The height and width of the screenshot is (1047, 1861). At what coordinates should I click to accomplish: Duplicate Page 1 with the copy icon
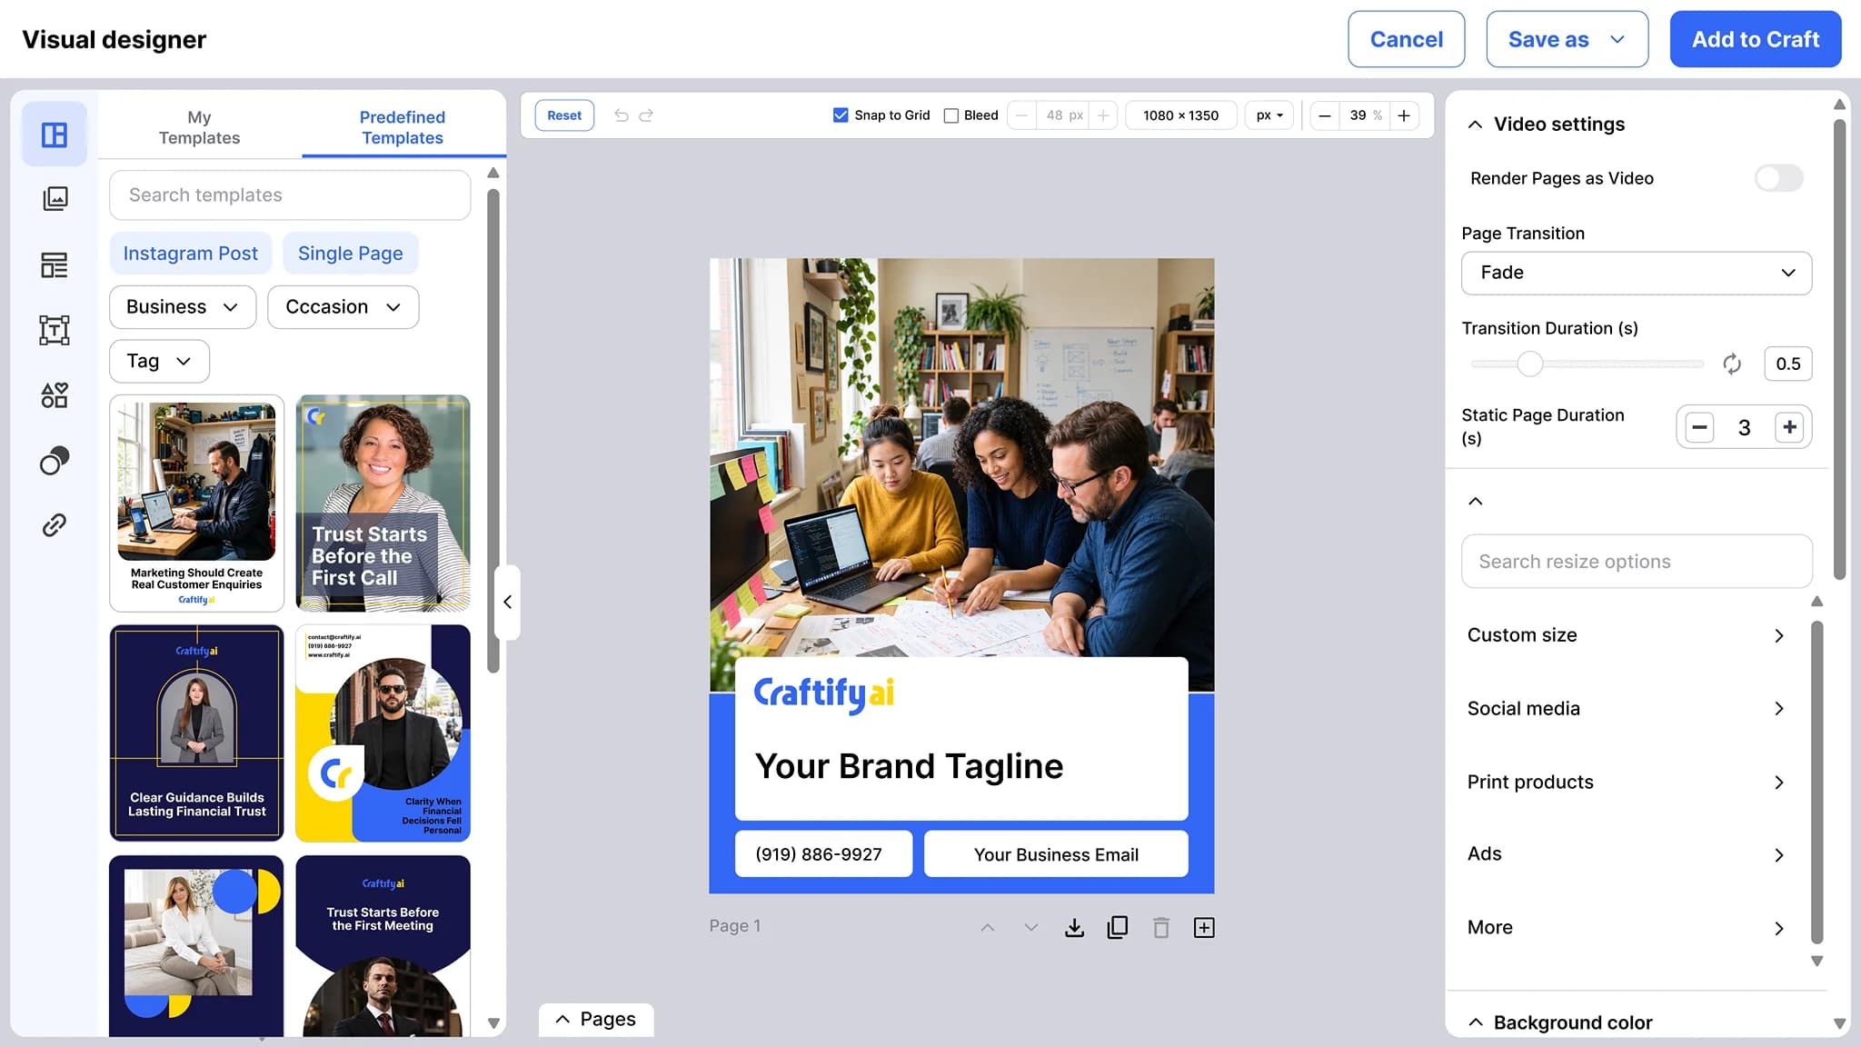click(1118, 927)
